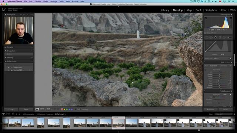Viewport: 237px width, 133px height.
Task: Select the Crop Overlay tool in tool strip
Action: pos(207,37)
